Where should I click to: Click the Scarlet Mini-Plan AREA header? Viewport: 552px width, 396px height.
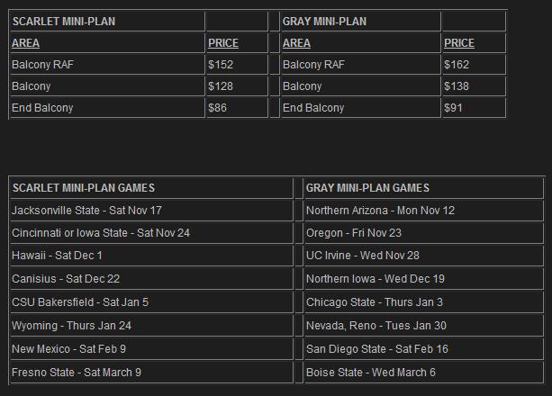(x=25, y=43)
